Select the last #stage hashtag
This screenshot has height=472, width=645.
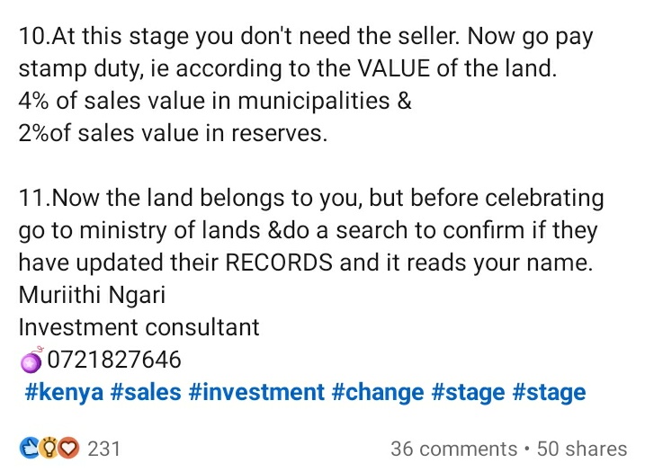point(549,392)
